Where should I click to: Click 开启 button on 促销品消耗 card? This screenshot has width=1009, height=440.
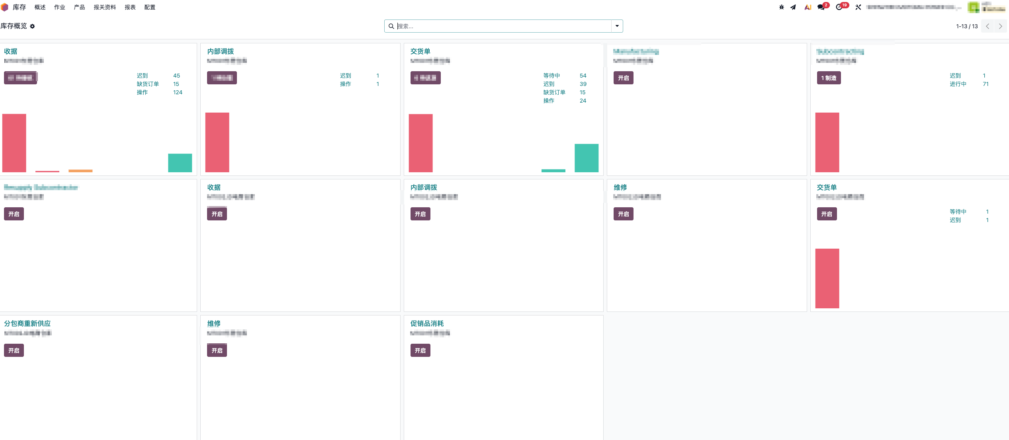420,350
